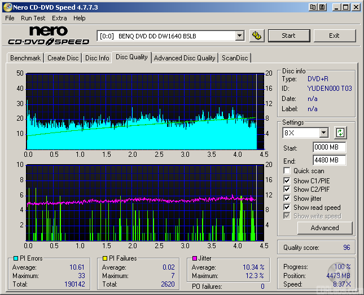This screenshot has width=364, height=295.
Task: Click the End position MB field
Action: [x=329, y=160]
